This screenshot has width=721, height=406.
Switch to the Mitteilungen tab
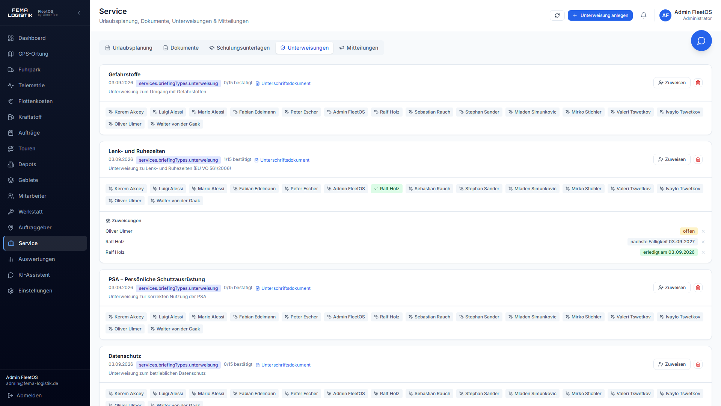(359, 48)
